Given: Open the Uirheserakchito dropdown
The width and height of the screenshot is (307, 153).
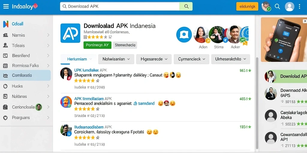Looking at the screenshot, I should click(x=231, y=59).
